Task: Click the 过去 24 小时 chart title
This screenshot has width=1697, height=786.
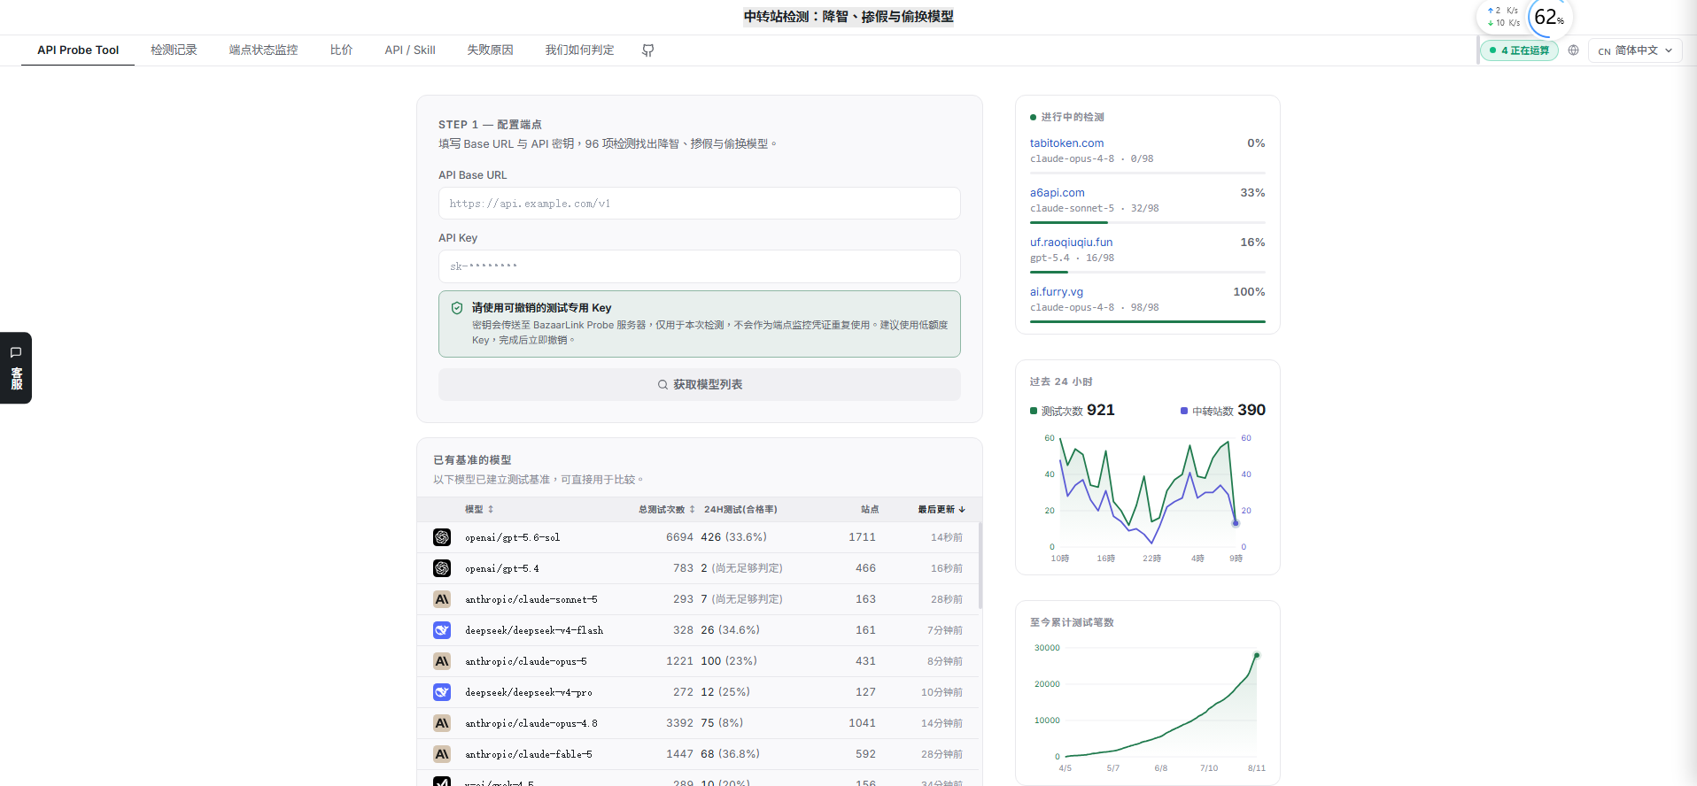Action: [x=1061, y=381]
